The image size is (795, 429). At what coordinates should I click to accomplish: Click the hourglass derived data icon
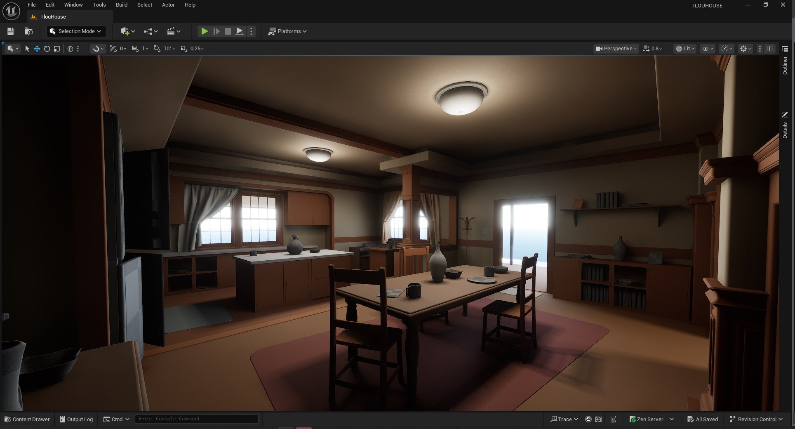click(613, 419)
